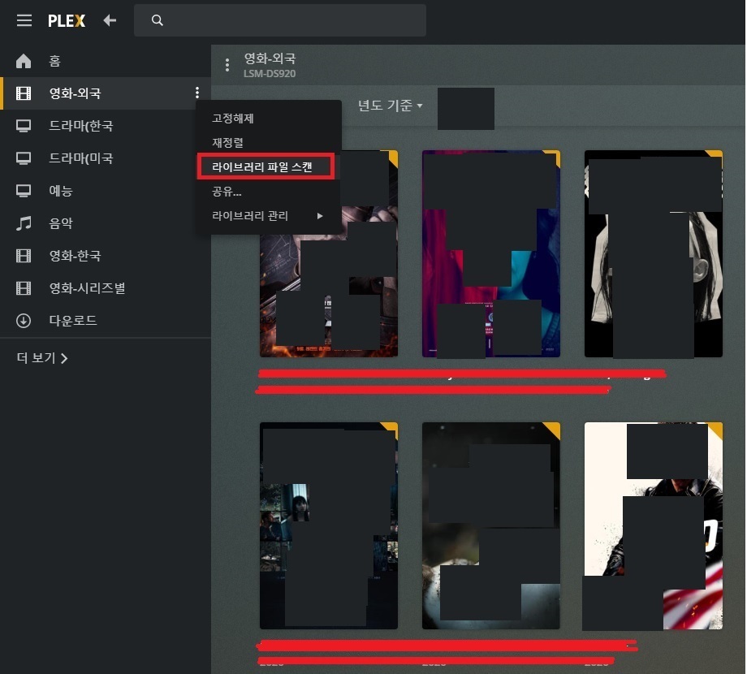Choose 고정해제 from the context menu
Image resolution: width=747 pixels, height=674 pixels.
232,118
